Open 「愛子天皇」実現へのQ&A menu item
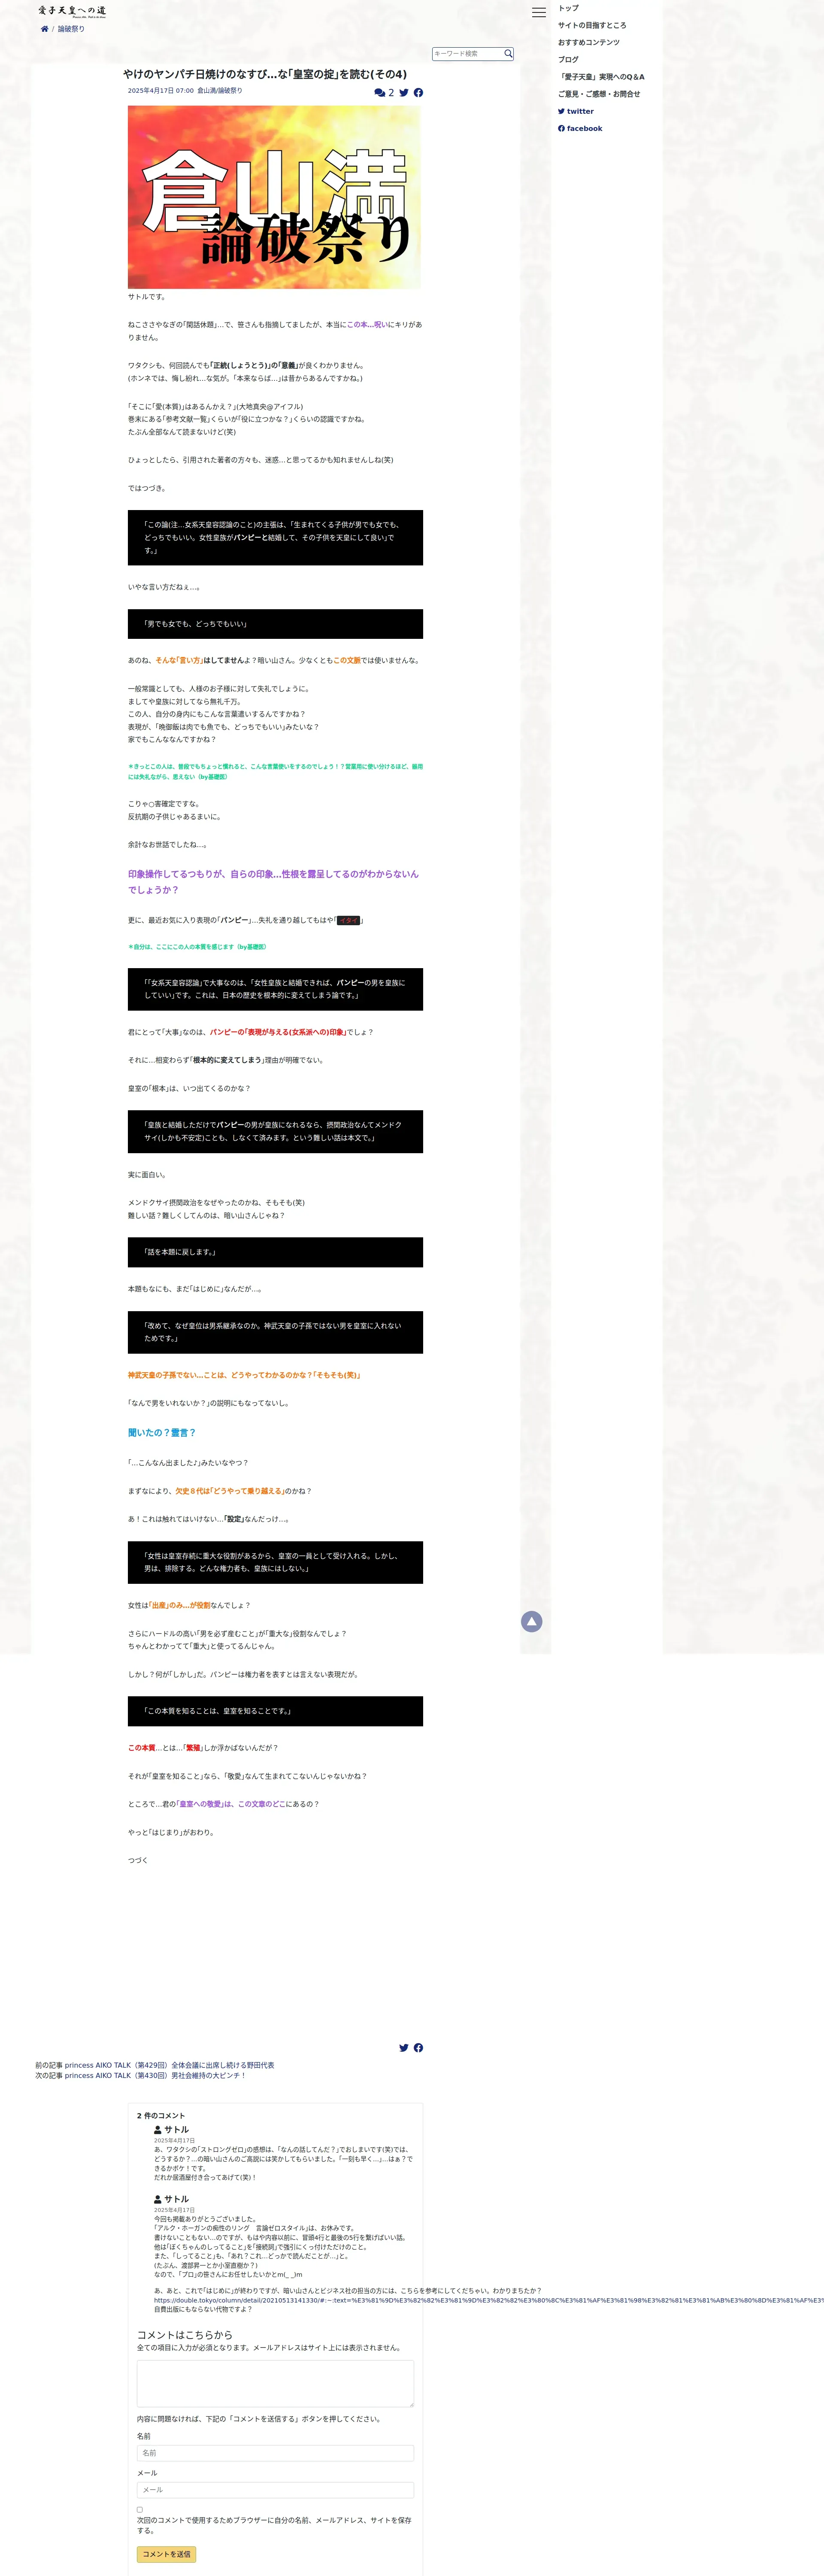Screen dimensions: 824x2576 pyautogui.click(x=601, y=77)
